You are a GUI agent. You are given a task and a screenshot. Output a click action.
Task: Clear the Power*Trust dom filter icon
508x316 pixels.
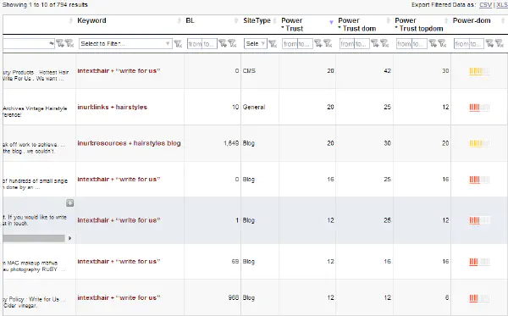click(384, 43)
